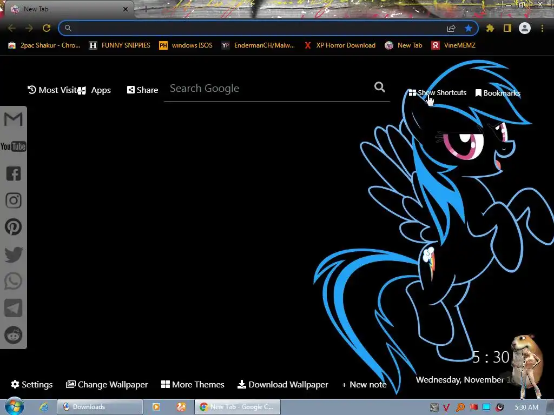
Task: Toggle Show Shortcuts
Action: pos(437,93)
